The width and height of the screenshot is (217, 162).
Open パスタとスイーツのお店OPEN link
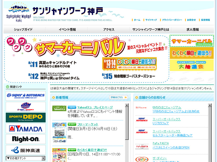coord(171,147)
